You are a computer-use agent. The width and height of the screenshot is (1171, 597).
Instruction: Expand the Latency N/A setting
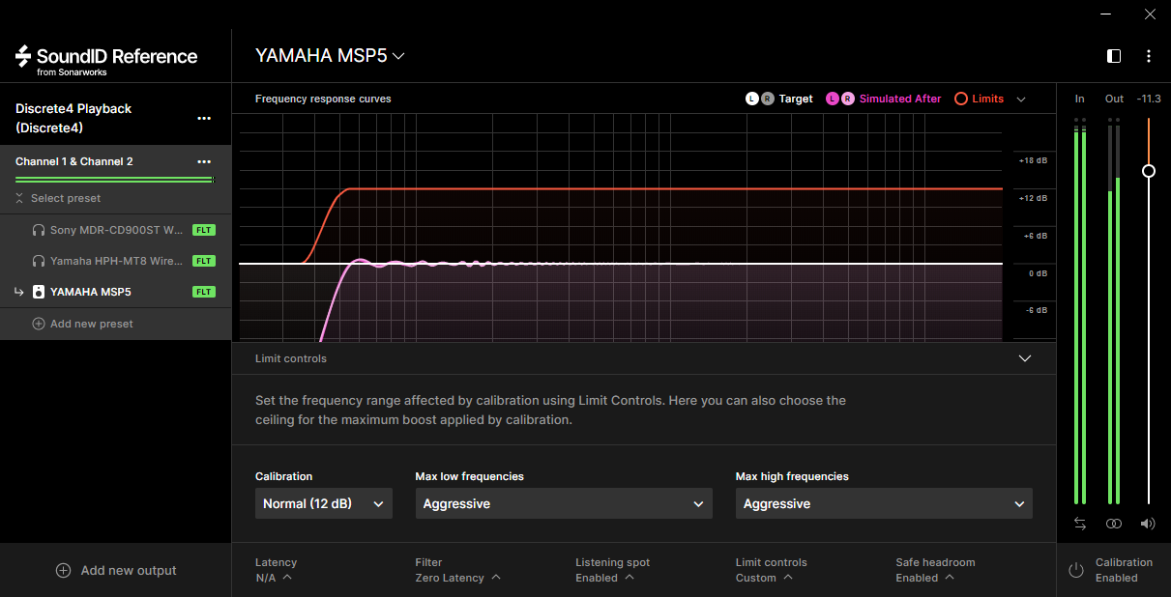click(276, 570)
